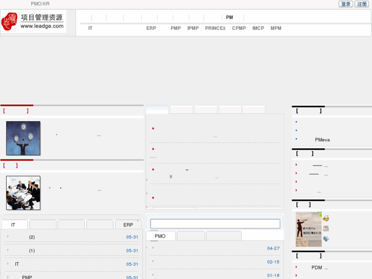Open the MPM navigation item
This screenshot has width=372, height=279.
276,28
